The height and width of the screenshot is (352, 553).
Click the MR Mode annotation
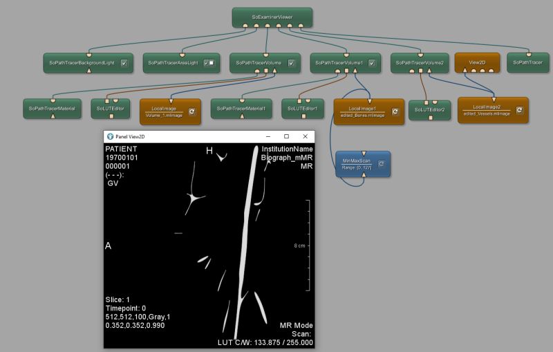click(297, 326)
